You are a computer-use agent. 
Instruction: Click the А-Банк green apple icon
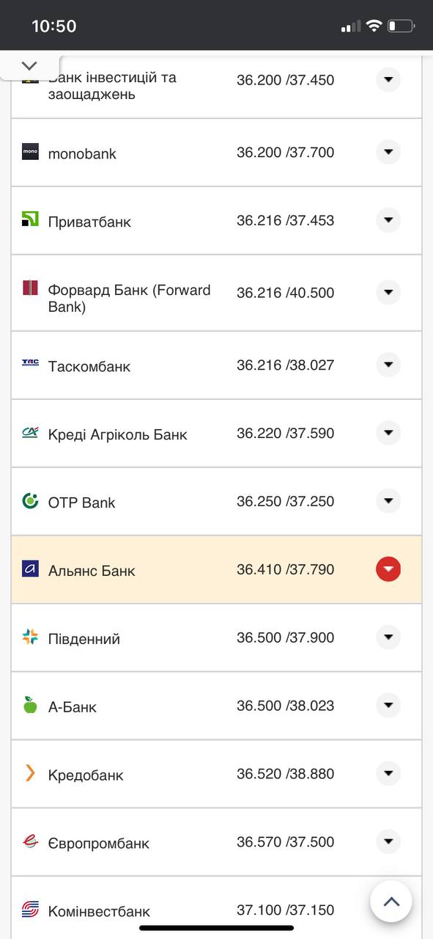29,705
